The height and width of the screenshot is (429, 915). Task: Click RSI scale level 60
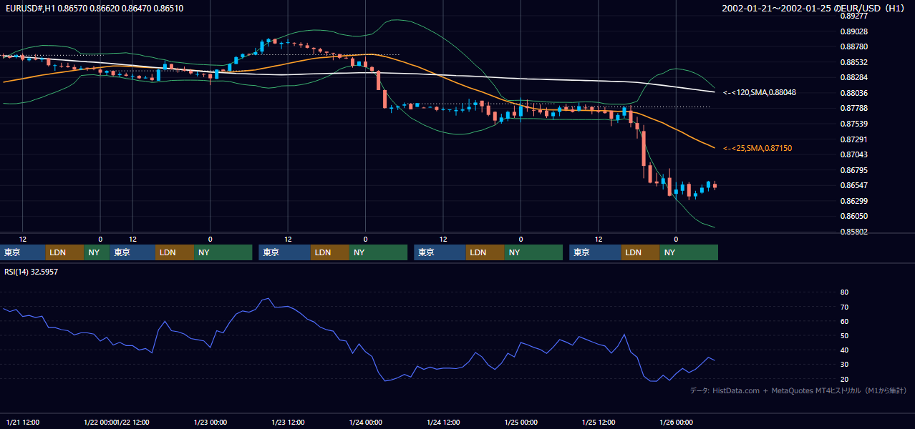pyautogui.click(x=844, y=322)
